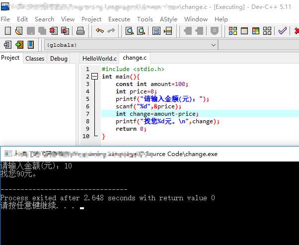Viewport: 299px width, 245px height.
Task: Click the 'const int amount=100;' code line
Action: 152,84
